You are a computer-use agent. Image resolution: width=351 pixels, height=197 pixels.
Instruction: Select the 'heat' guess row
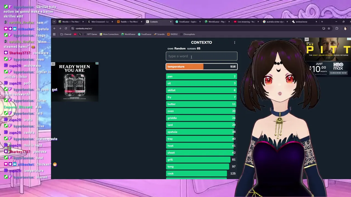coord(202,146)
